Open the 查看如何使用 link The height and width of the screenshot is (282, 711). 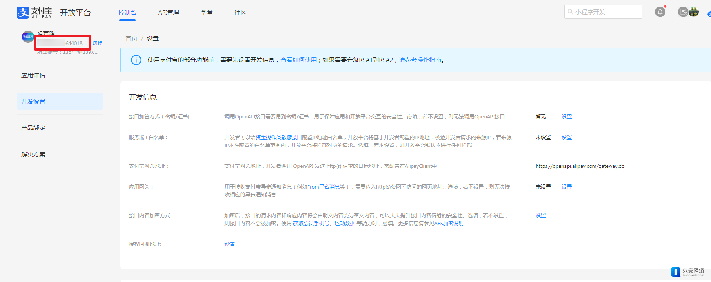[x=299, y=60]
